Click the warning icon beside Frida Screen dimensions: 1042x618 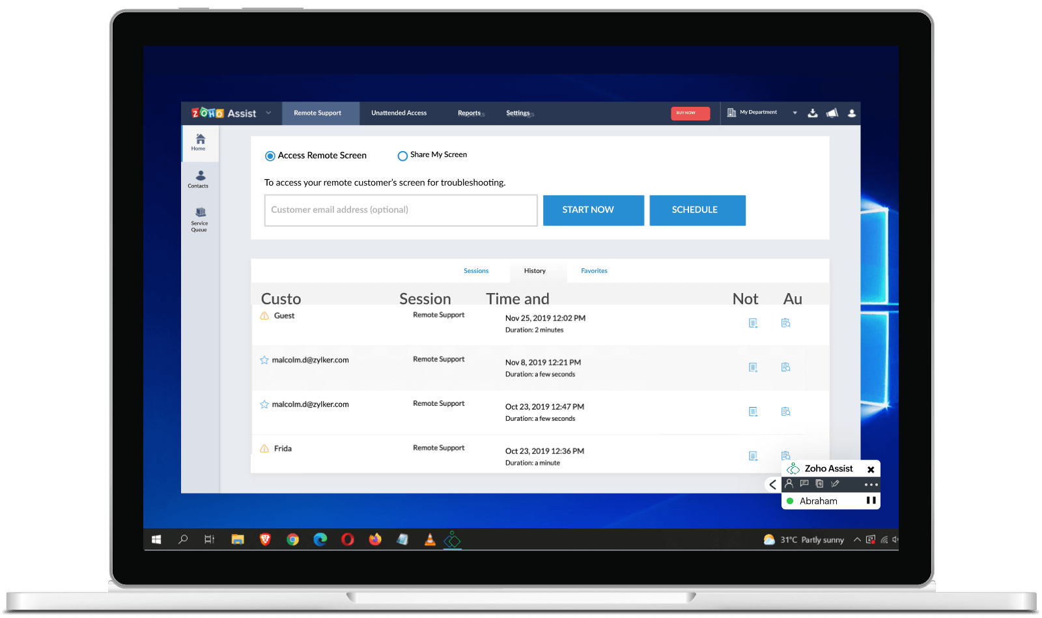point(264,449)
